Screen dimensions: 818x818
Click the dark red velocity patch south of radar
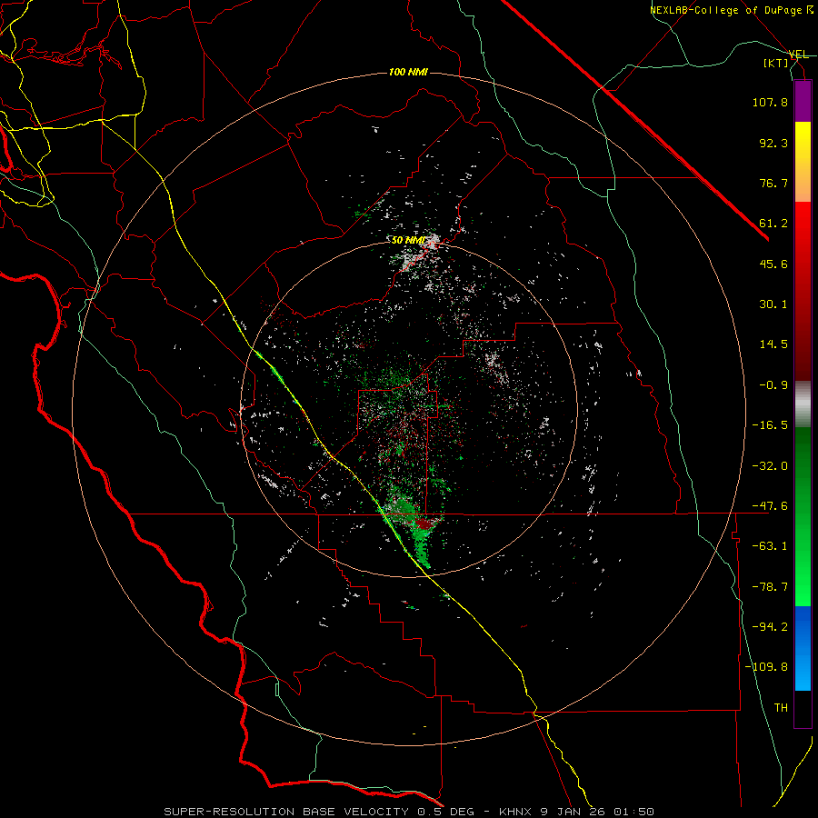pyautogui.click(x=425, y=523)
